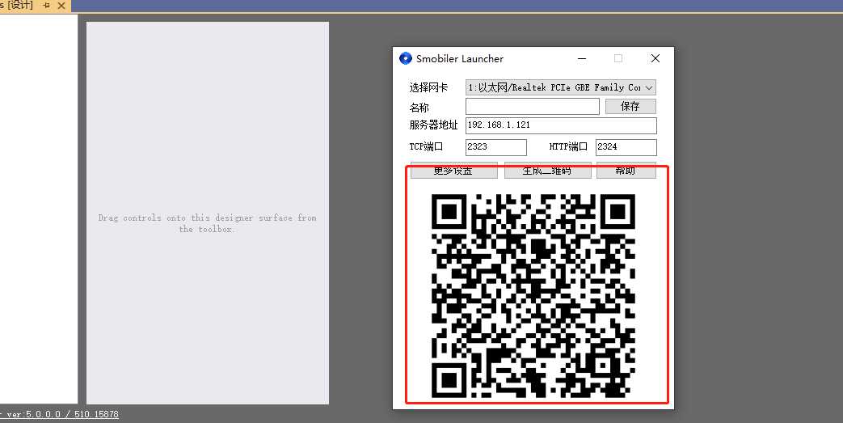Screen dimensions: 843x423
Task: Click the Smobiler Launcher app icon
Action: [406, 58]
